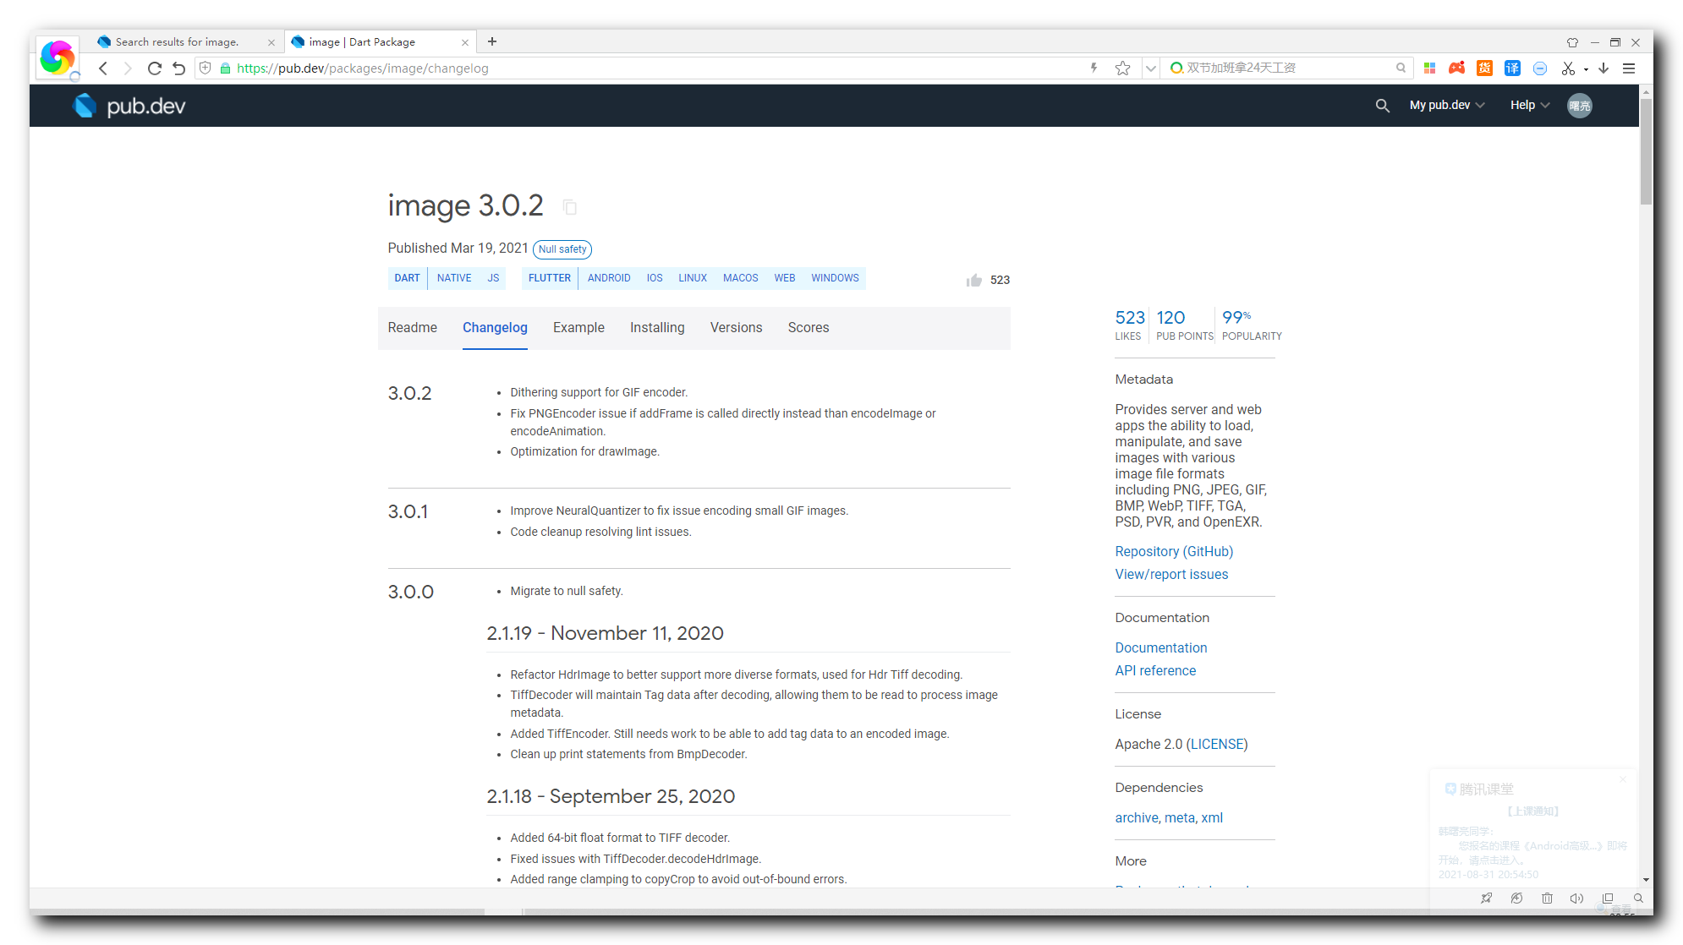Image resolution: width=1683 pixels, height=945 pixels.
Task: Click the scissors screenshot tool icon
Action: [x=1568, y=68]
